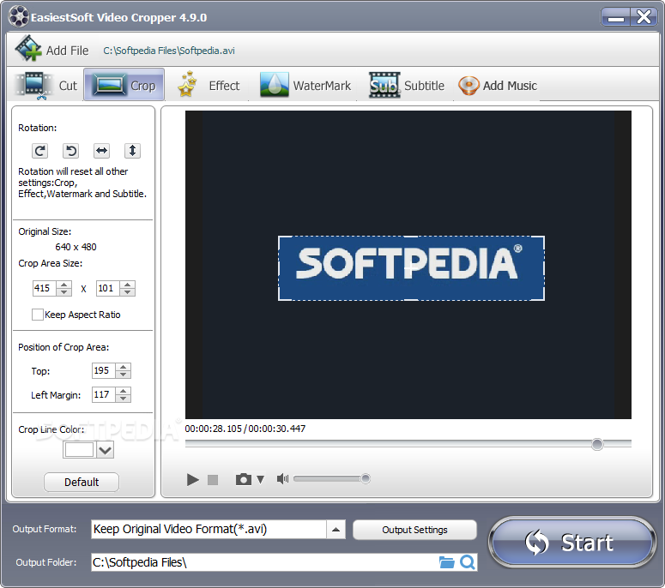
Task: Expand the Crop Line Color dropdown
Action: click(x=106, y=449)
